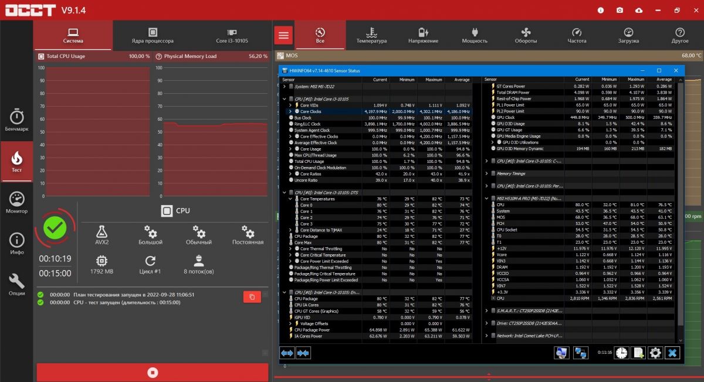Open the red hamburger menu button
The width and height of the screenshot is (704, 382).
coord(284,36)
